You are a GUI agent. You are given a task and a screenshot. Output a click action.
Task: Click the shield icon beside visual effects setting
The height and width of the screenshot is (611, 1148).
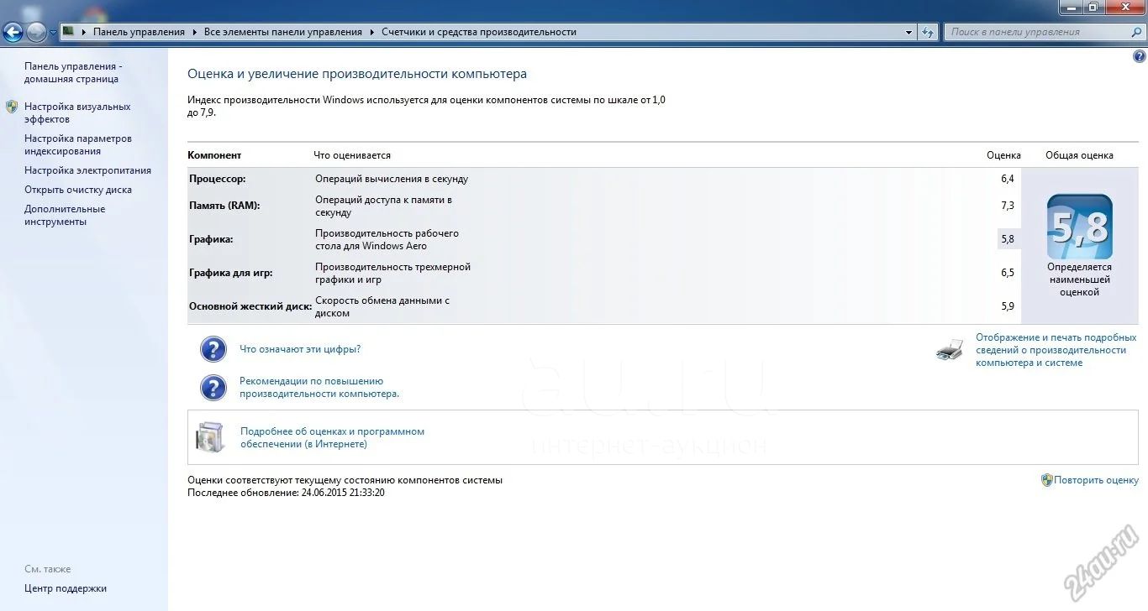[x=12, y=107]
